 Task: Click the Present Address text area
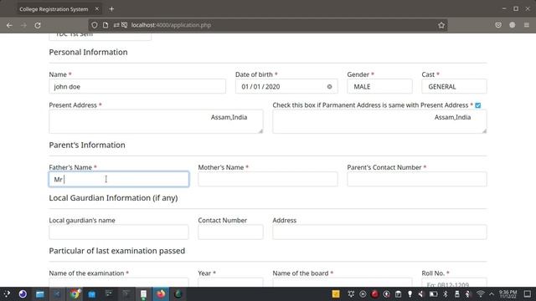click(156, 121)
